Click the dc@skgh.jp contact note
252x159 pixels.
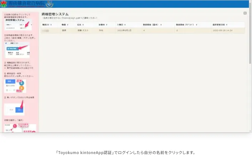(x=70, y=18)
